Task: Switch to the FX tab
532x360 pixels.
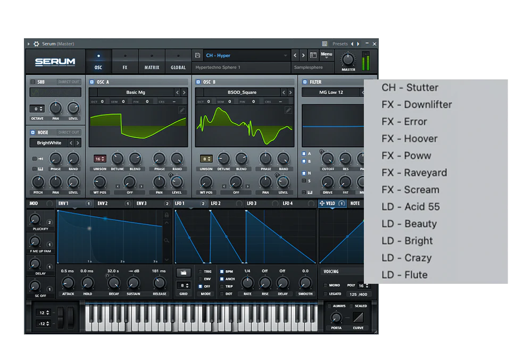Action: (x=125, y=61)
